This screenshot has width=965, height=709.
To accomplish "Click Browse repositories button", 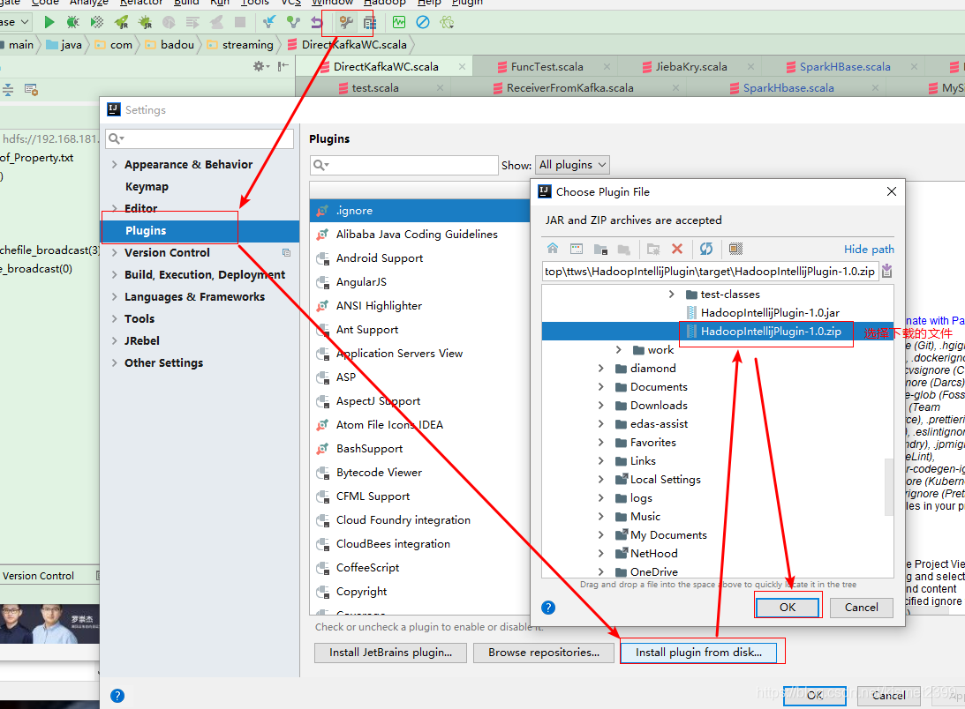I will (544, 653).
